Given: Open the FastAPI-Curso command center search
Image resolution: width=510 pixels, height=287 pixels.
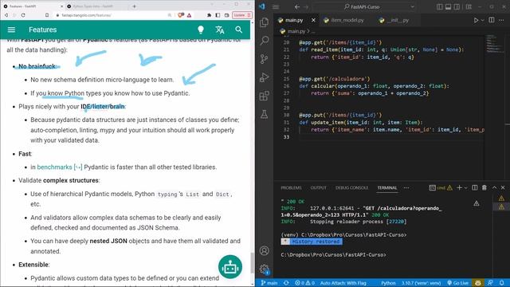Looking at the screenshot, I should coord(362,7).
